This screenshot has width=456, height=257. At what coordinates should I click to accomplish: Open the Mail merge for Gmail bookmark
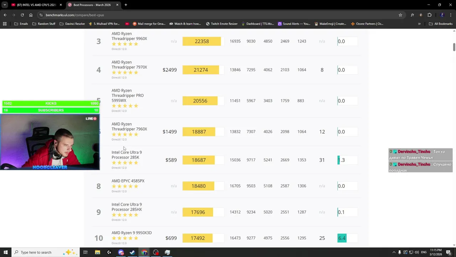pyautogui.click(x=149, y=24)
